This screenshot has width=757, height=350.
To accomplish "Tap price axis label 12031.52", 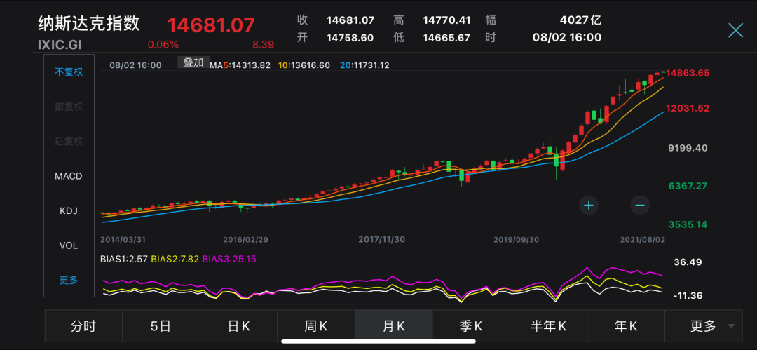I will click(x=688, y=108).
